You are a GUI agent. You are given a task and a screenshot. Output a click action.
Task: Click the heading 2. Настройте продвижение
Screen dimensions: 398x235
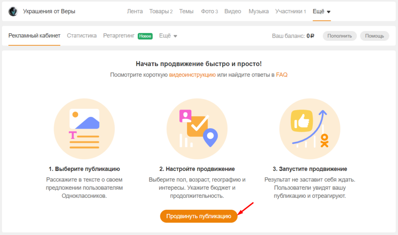[197, 169]
